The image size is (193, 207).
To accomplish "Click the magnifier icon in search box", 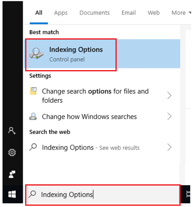I will pyautogui.click(x=32, y=194).
